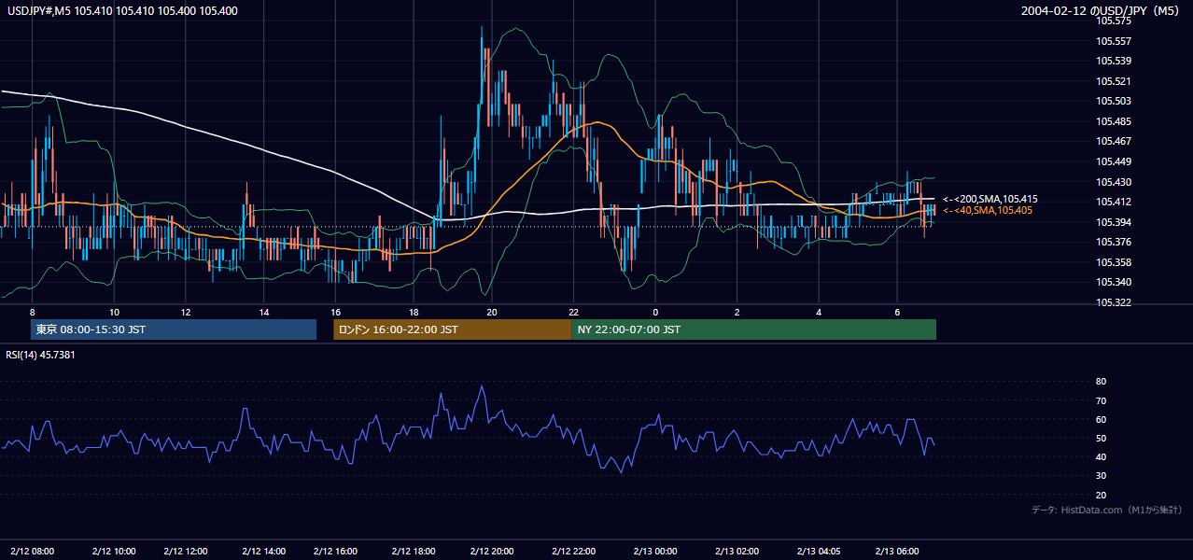Click the bottom date label 2/12 20:00

[492, 551]
